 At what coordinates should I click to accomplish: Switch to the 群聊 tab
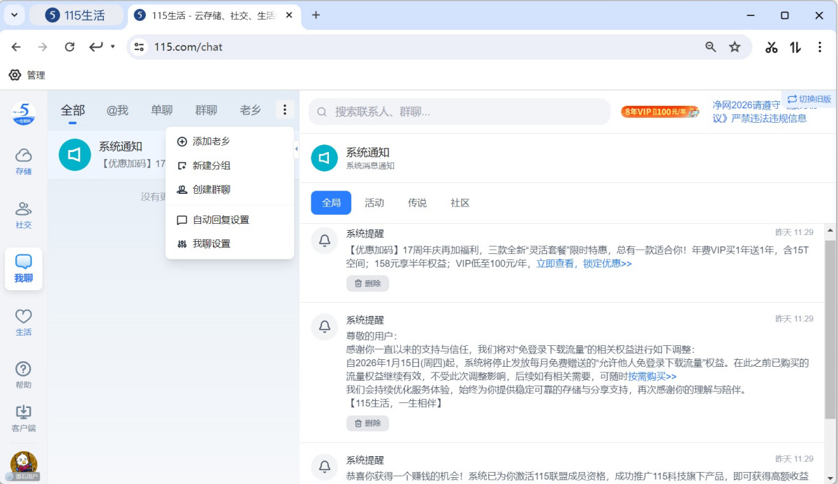206,110
